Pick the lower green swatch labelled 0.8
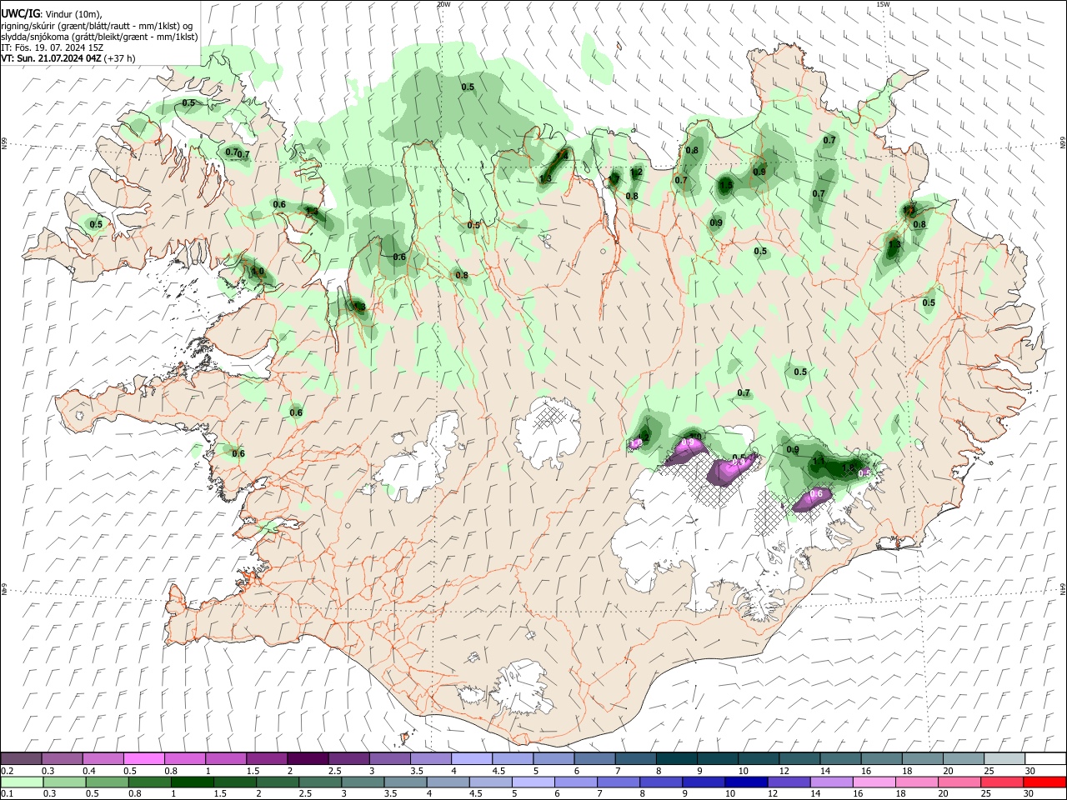 click(149, 782)
